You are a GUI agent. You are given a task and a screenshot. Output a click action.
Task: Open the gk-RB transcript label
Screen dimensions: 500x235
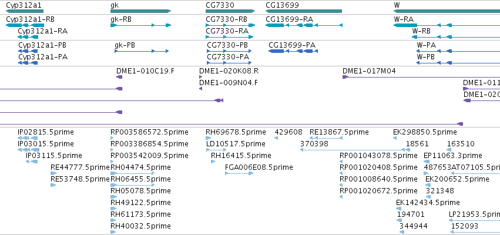pyautogui.click(x=121, y=19)
